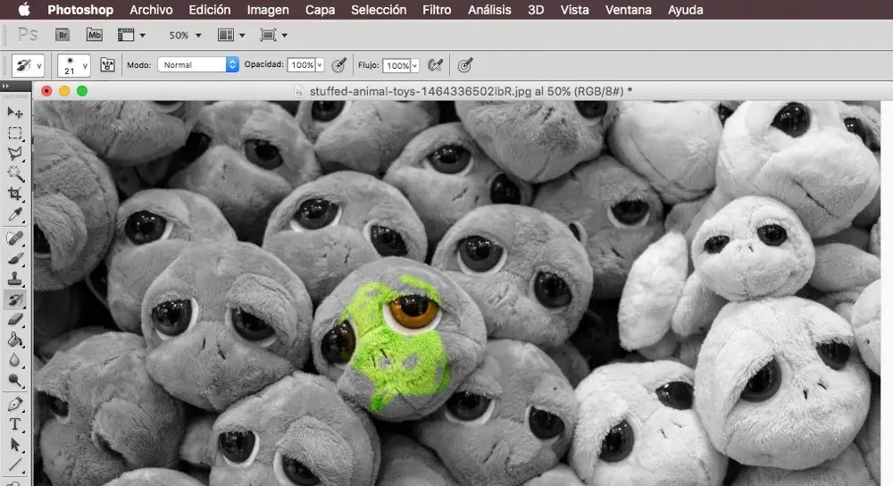Open the Filtro menu
893x486 pixels.
coord(437,10)
